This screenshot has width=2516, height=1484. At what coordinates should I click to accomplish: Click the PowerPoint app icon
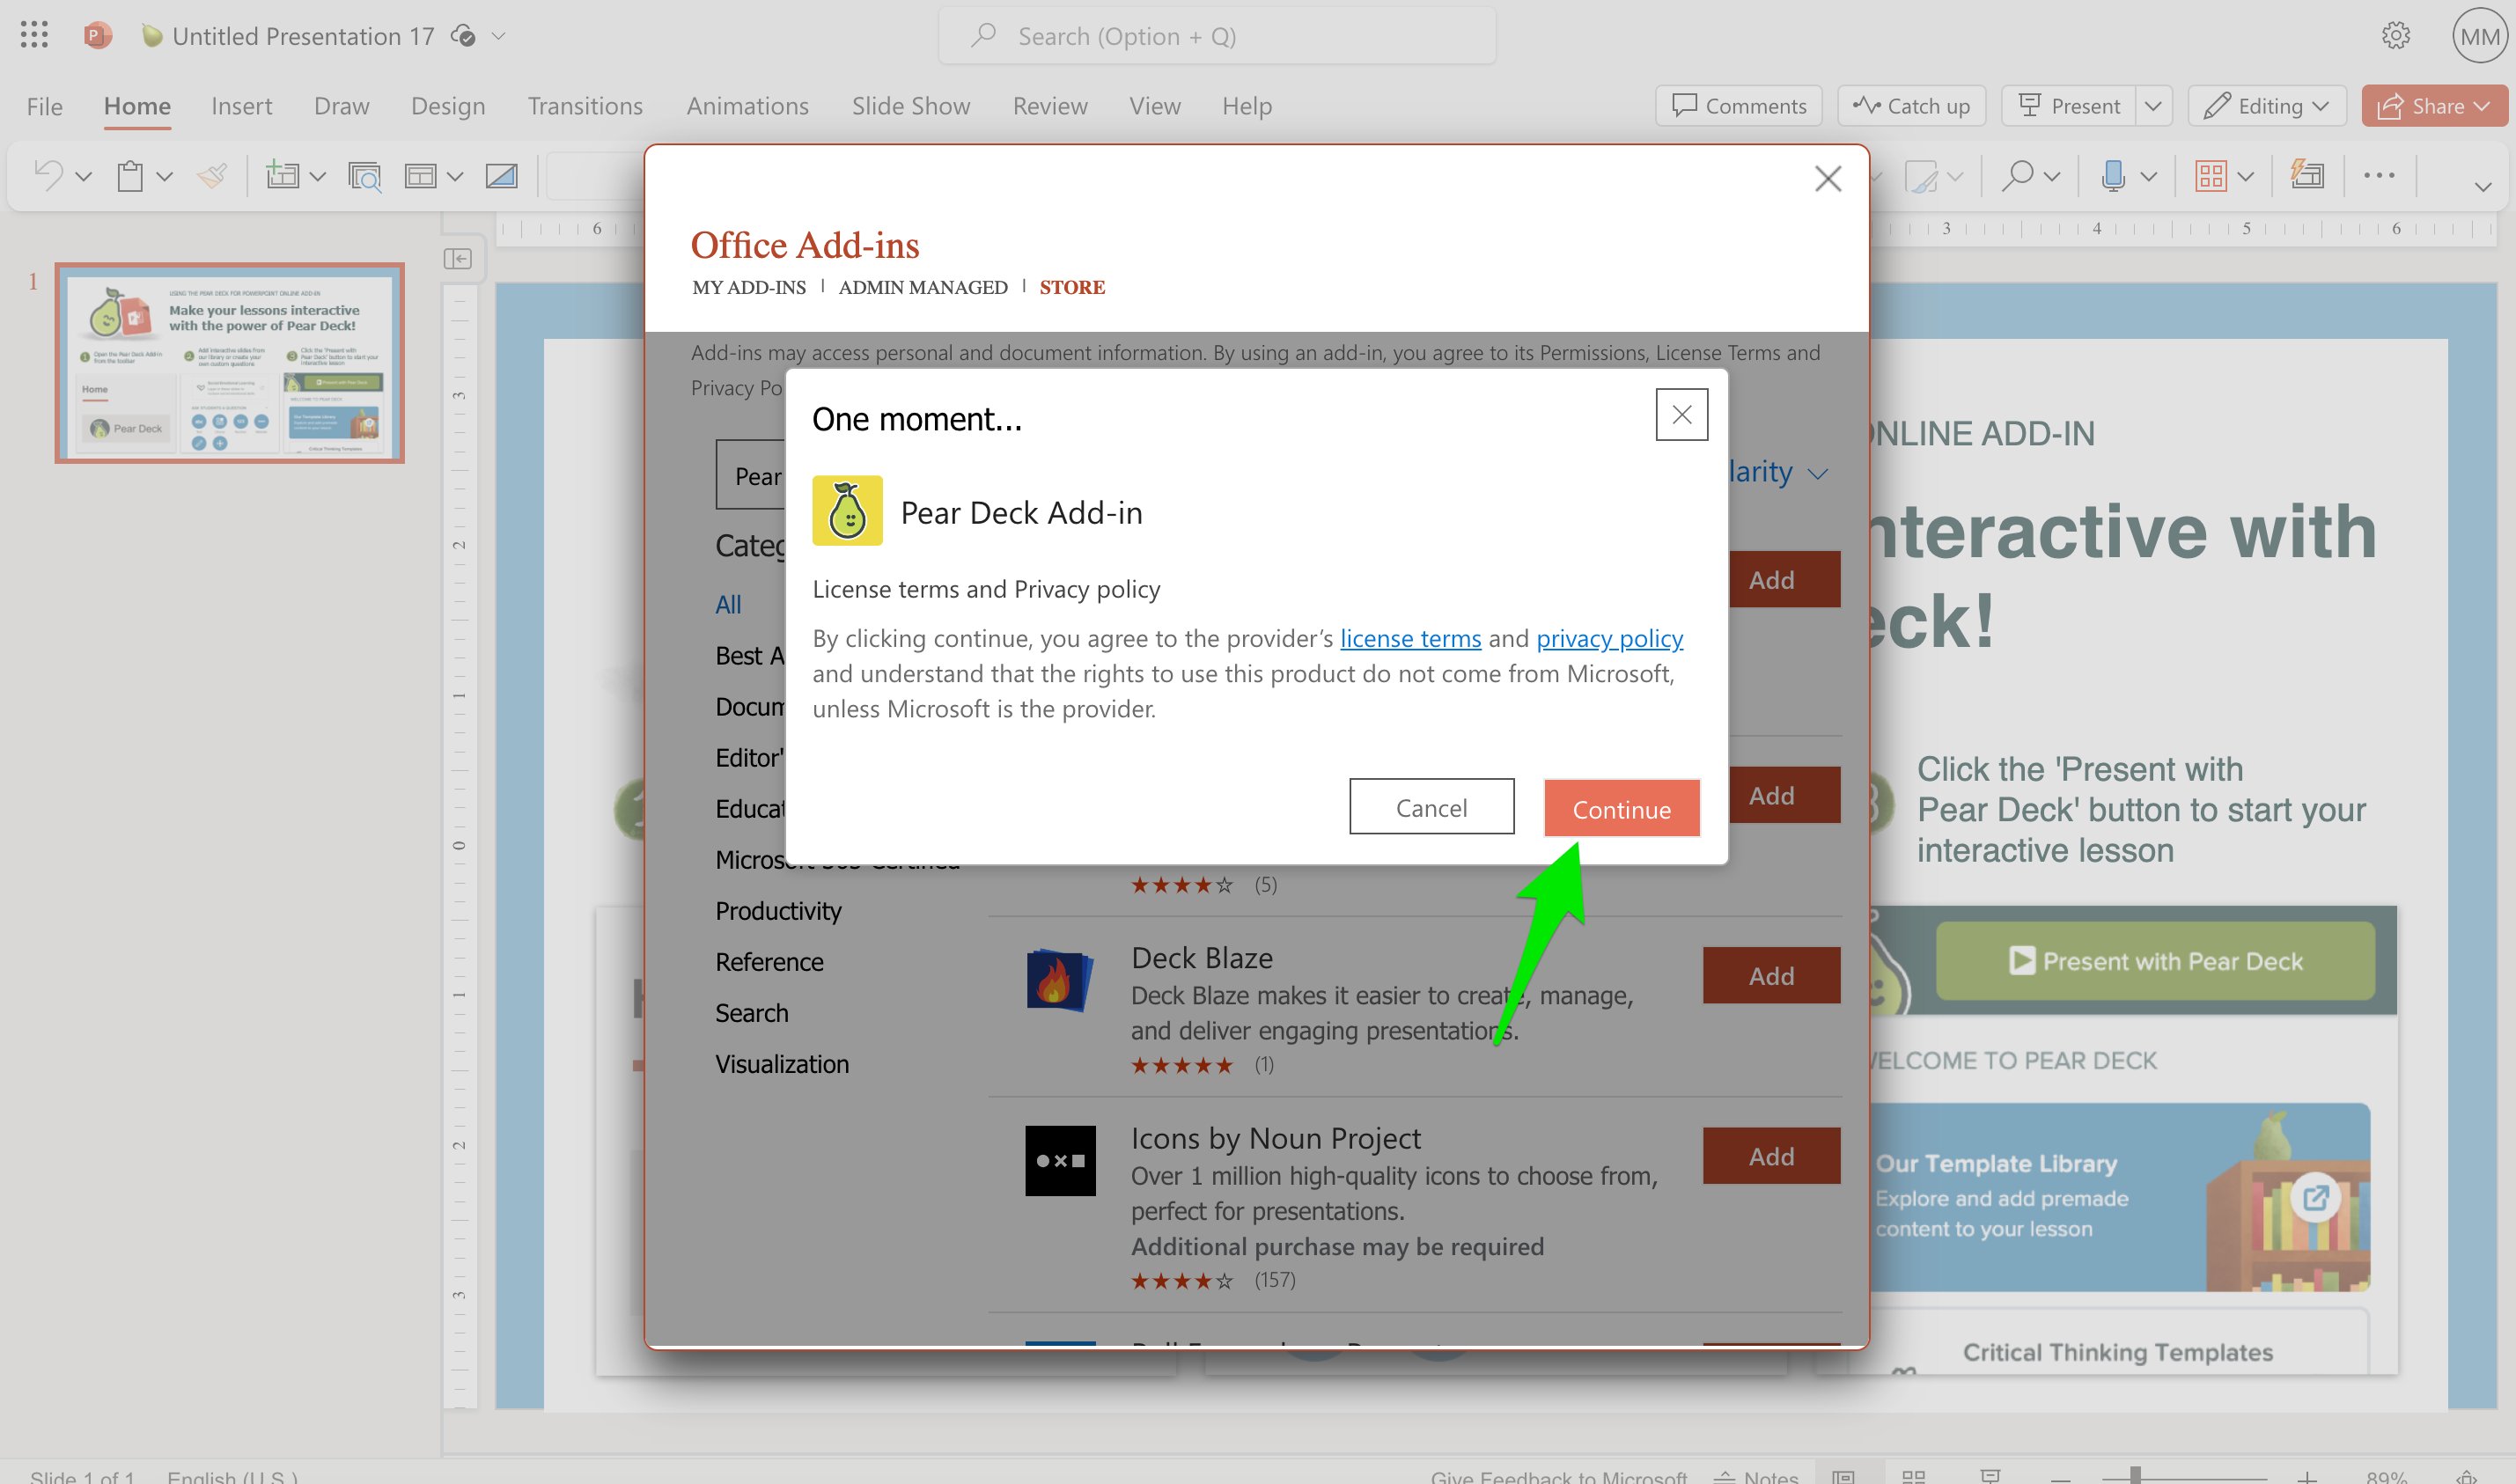pos(97,36)
